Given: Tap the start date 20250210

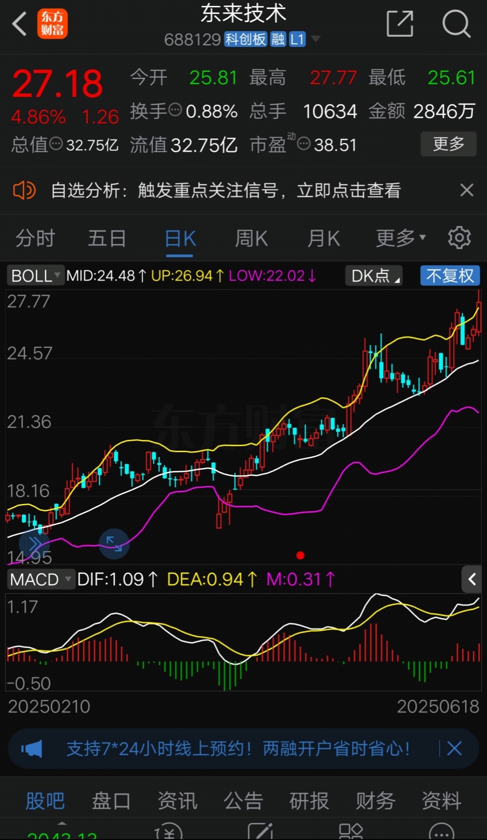Looking at the screenshot, I should coord(49,707).
